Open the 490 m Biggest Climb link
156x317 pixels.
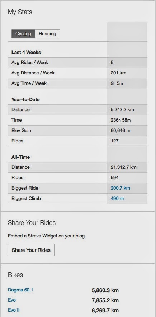pos(117,199)
